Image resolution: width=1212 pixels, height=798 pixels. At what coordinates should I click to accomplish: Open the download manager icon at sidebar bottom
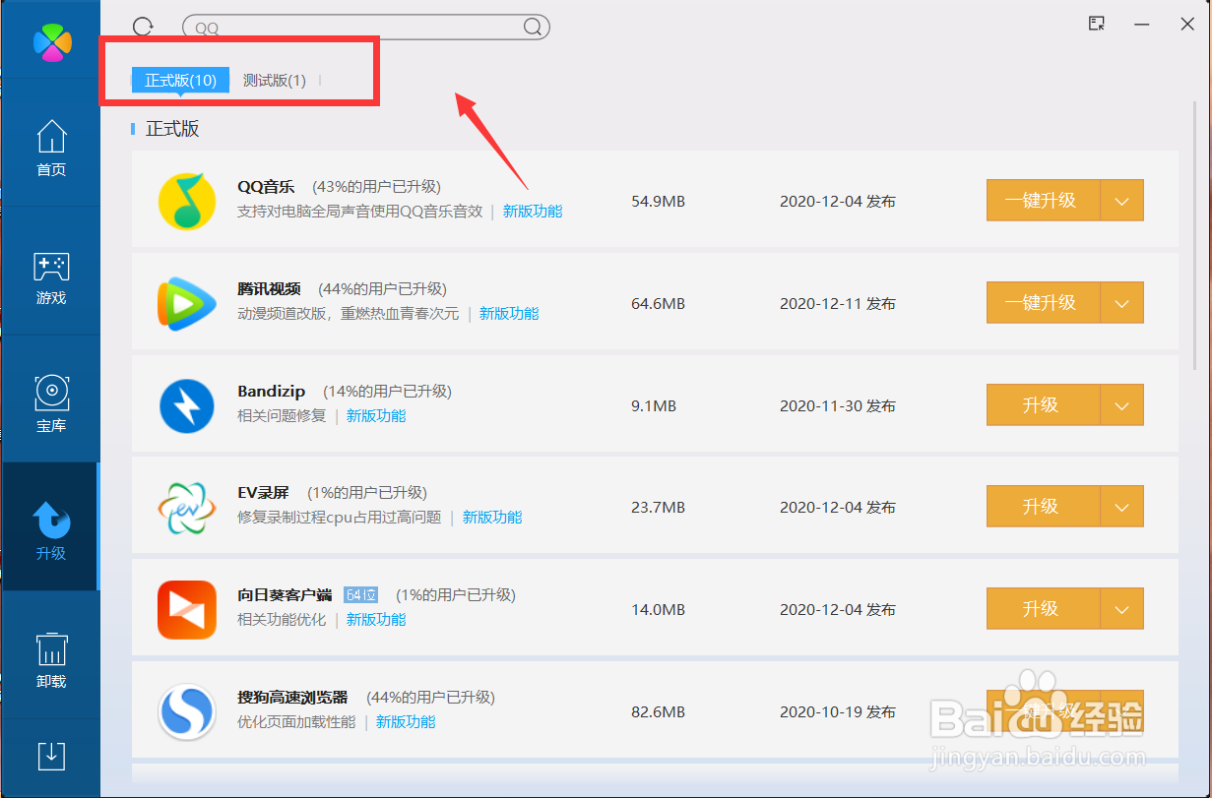(50, 758)
